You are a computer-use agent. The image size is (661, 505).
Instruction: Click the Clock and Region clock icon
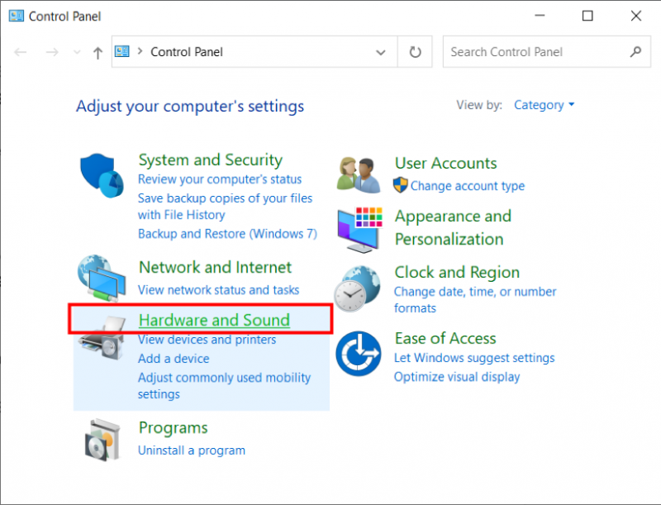click(358, 288)
